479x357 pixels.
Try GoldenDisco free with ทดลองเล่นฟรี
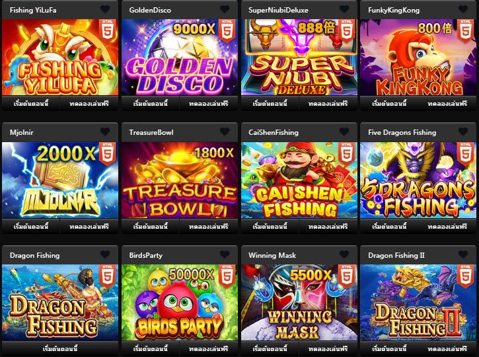209,104
